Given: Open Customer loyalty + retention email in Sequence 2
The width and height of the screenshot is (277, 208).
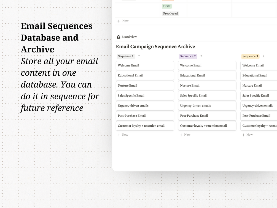Looking at the screenshot, I should point(207,126).
